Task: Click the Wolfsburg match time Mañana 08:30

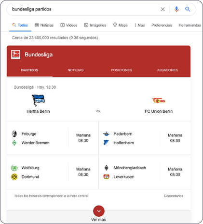Action: (83, 172)
